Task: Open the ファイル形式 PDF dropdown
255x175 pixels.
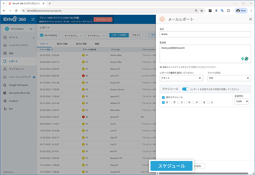Action: (x=229, y=78)
